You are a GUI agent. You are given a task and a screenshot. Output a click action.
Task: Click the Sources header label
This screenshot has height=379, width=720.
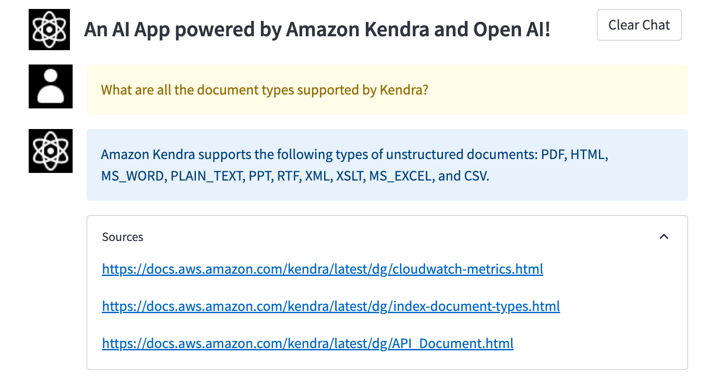(122, 237)
